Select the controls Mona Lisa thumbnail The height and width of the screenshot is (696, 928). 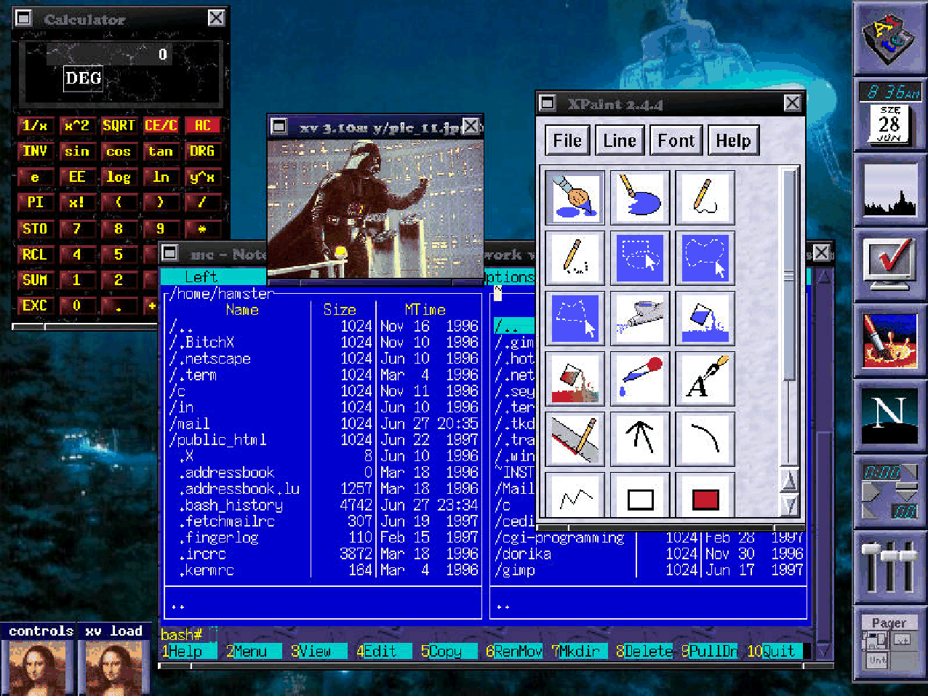38,667
